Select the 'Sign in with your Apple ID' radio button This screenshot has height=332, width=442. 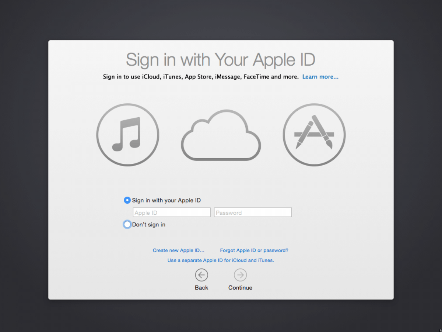pos(127,200)
